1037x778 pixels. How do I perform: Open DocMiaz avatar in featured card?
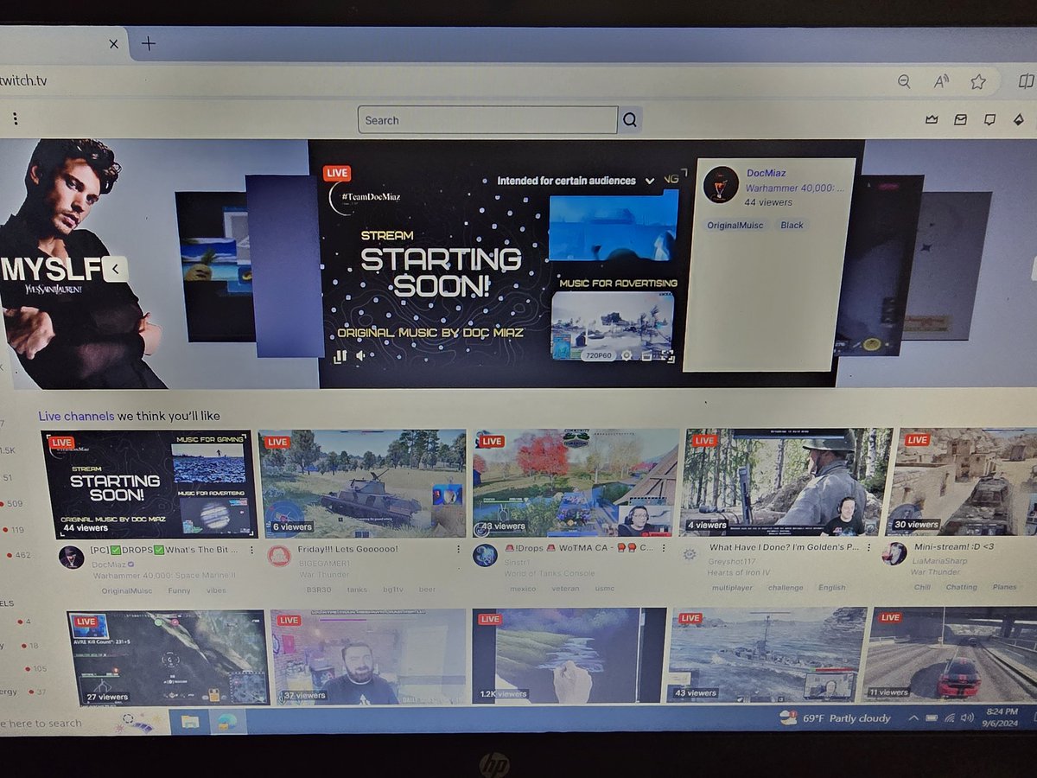coord(721,185)
